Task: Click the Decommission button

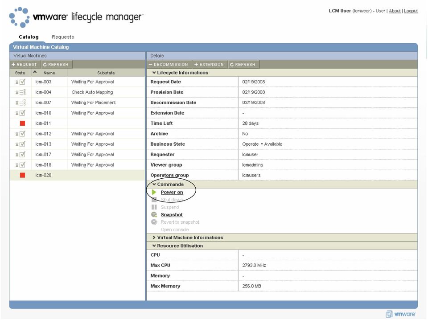Action: (x=169, y=64)
